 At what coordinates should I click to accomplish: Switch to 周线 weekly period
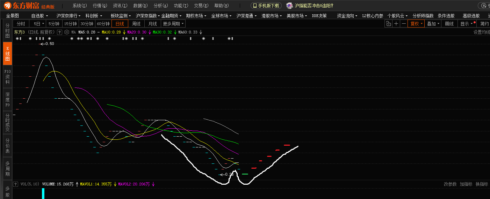coord(136,24)
